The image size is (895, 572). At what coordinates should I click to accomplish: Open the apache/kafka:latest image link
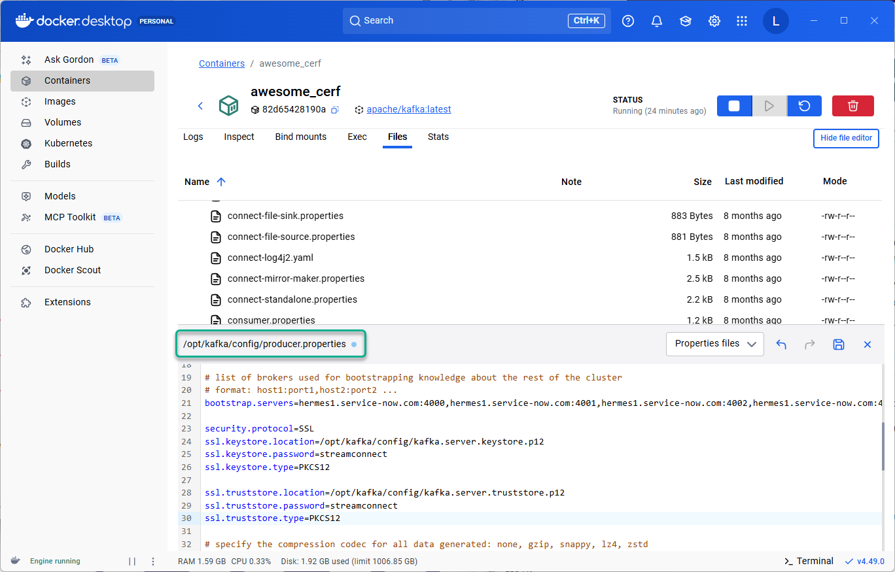point(408,109)
